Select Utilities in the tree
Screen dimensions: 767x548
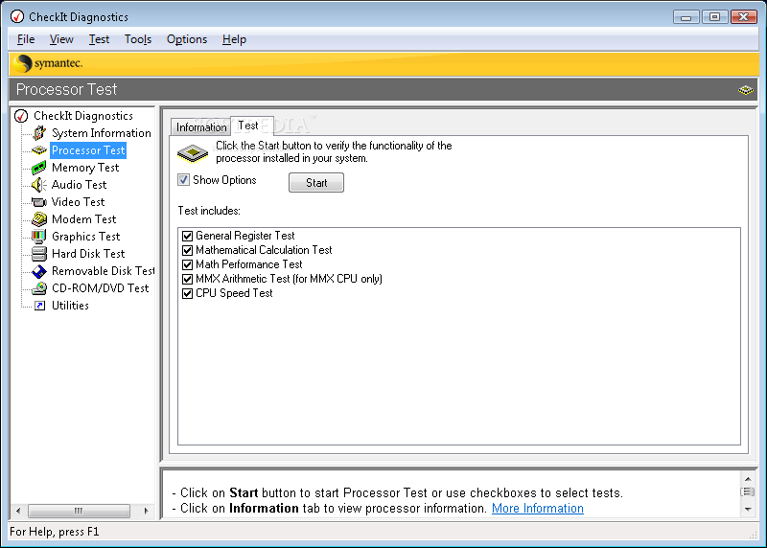coord(70,306)
